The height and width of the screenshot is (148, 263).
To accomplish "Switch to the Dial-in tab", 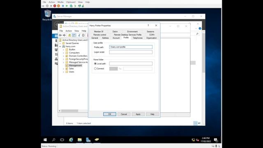I will [x=115, y=32].
